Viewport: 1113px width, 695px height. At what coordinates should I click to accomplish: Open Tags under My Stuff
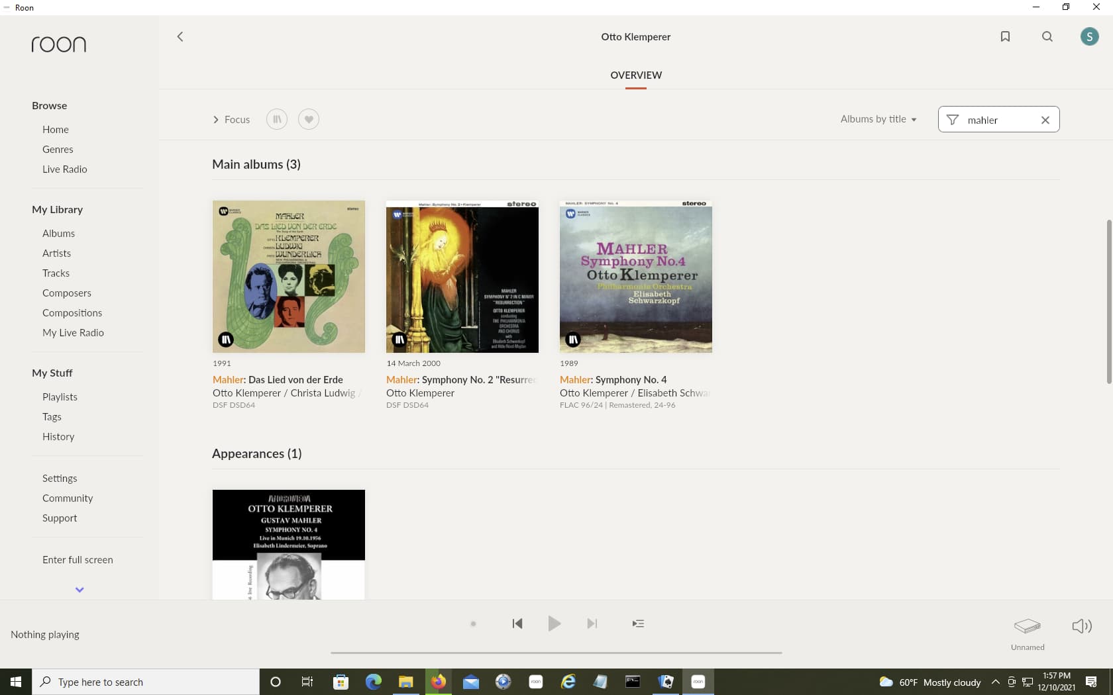(52, 416)
